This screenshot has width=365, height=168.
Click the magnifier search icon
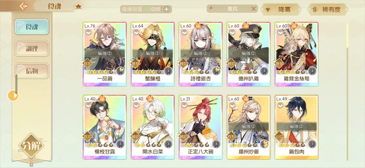211,9
